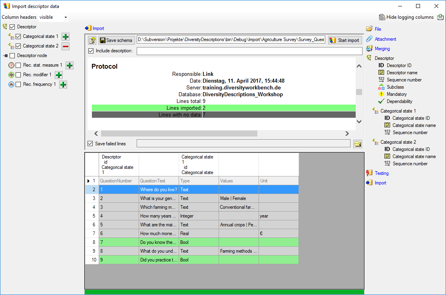This screenshot has height=295, width=446.
Task: Toggle the Save failed lines checkbox
Action: click(90, 144)
